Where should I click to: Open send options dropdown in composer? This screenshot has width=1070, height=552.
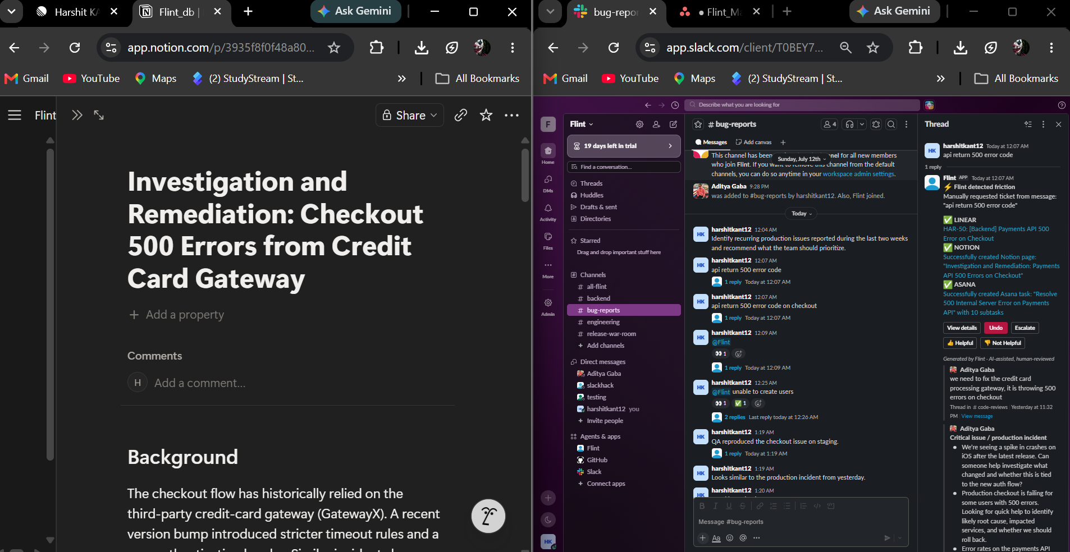pos(900,537)
